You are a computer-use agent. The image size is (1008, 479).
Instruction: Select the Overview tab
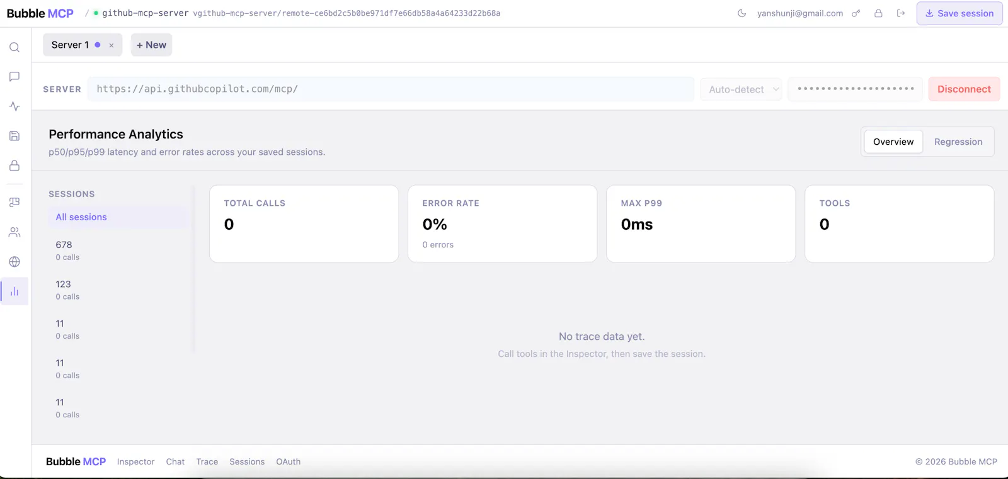coord(893,142)
